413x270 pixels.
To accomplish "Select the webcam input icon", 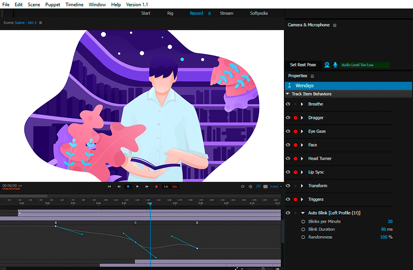I will (327, 64).
